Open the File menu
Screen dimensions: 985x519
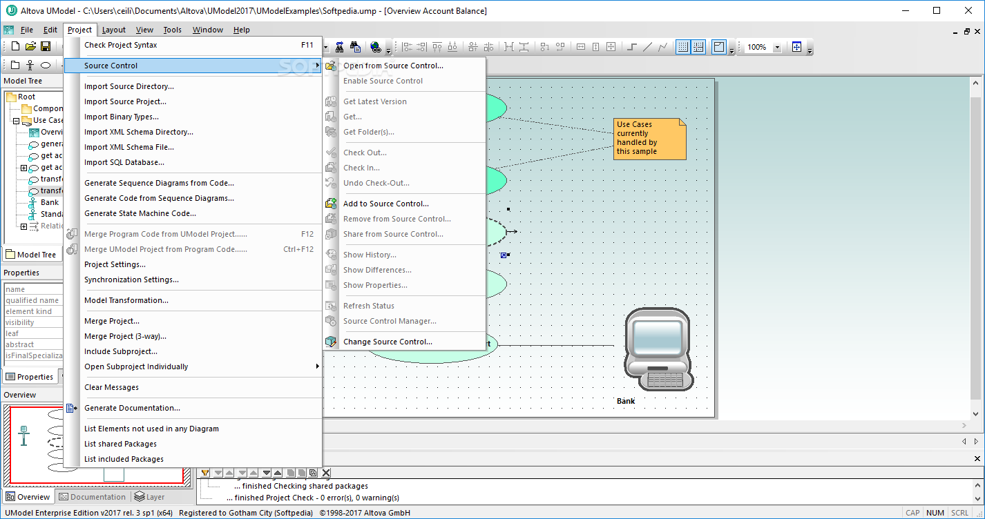[x=26, y=30]
